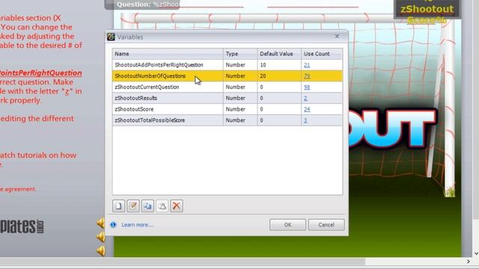Sort variables by the Name column header
Screen dimensions: 479x269
[168, 54]
